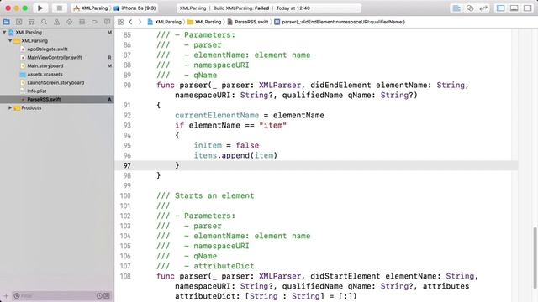Select Main.storyboard in the navigator
Image resolution: width=538 pixels, height=302 pixels.
coord(45,65)
